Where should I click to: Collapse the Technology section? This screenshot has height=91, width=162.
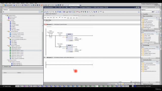pyautogui.click(x=142, y=45)
